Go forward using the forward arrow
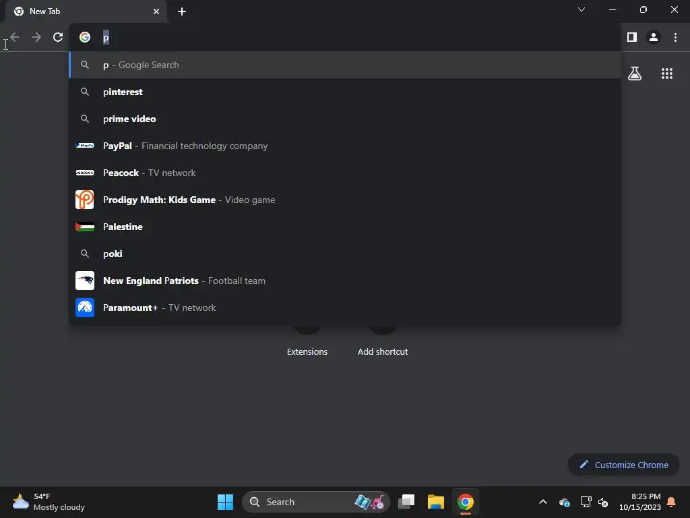The width and height of the screenshot is (690, 518). tap(36, 38)
